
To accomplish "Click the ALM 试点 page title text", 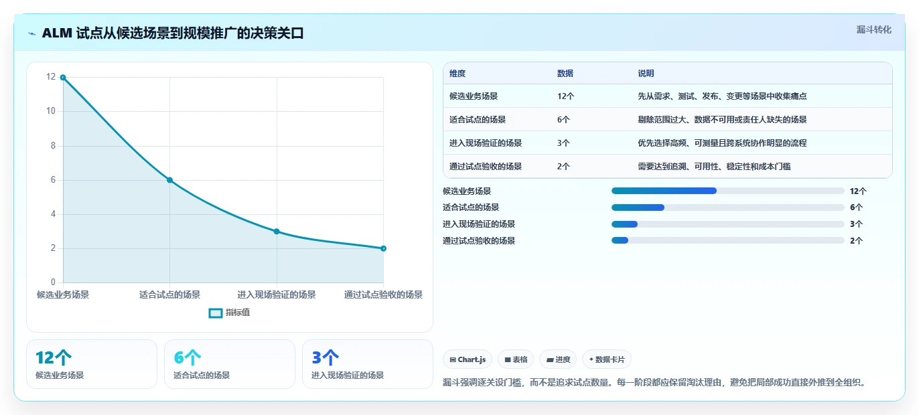I will point(173,33).
